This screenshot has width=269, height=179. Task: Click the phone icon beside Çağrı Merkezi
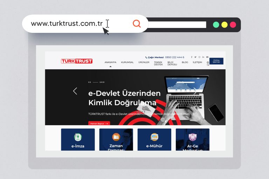click(x=146, y=57)
